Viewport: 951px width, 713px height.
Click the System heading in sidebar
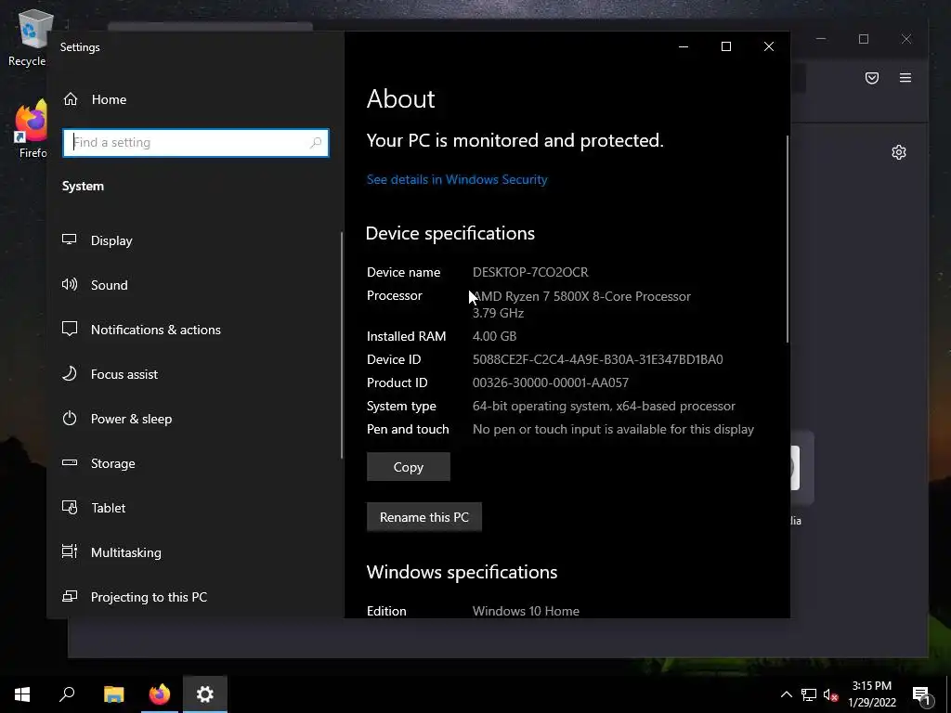pos(83,186)
